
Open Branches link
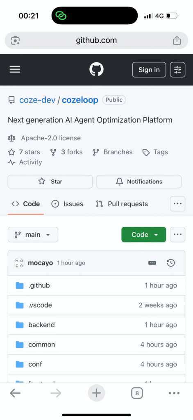click(113, 152)
